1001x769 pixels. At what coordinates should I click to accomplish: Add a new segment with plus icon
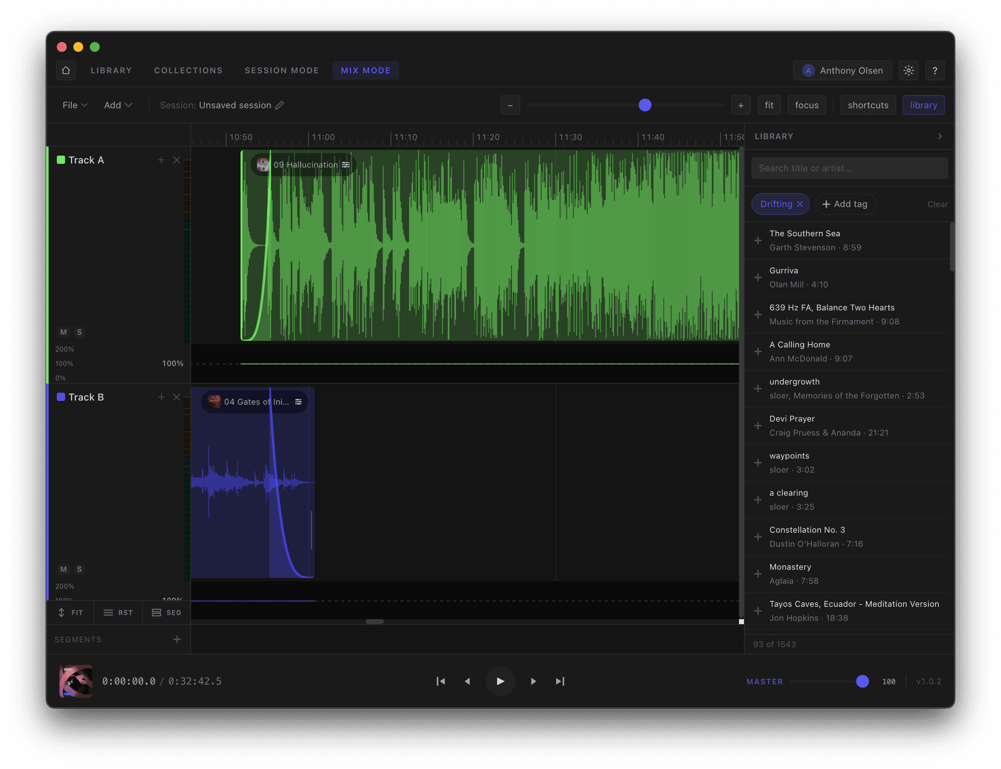(177, 639)
